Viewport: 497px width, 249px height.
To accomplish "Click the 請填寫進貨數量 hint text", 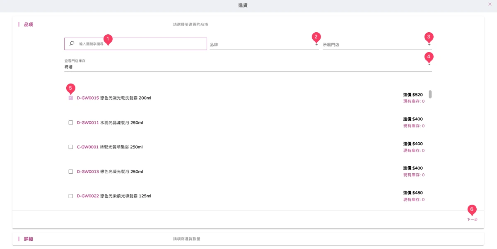I will click(x=187, y=239).
